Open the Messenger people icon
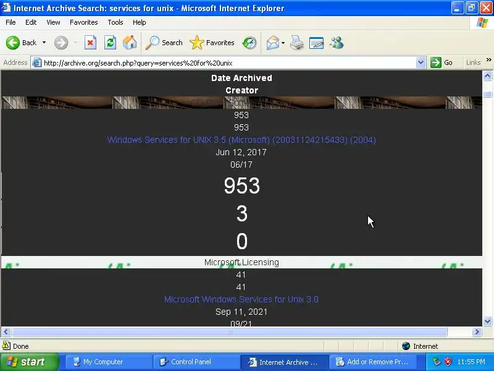The image size is (494, 371). [337, 43]
